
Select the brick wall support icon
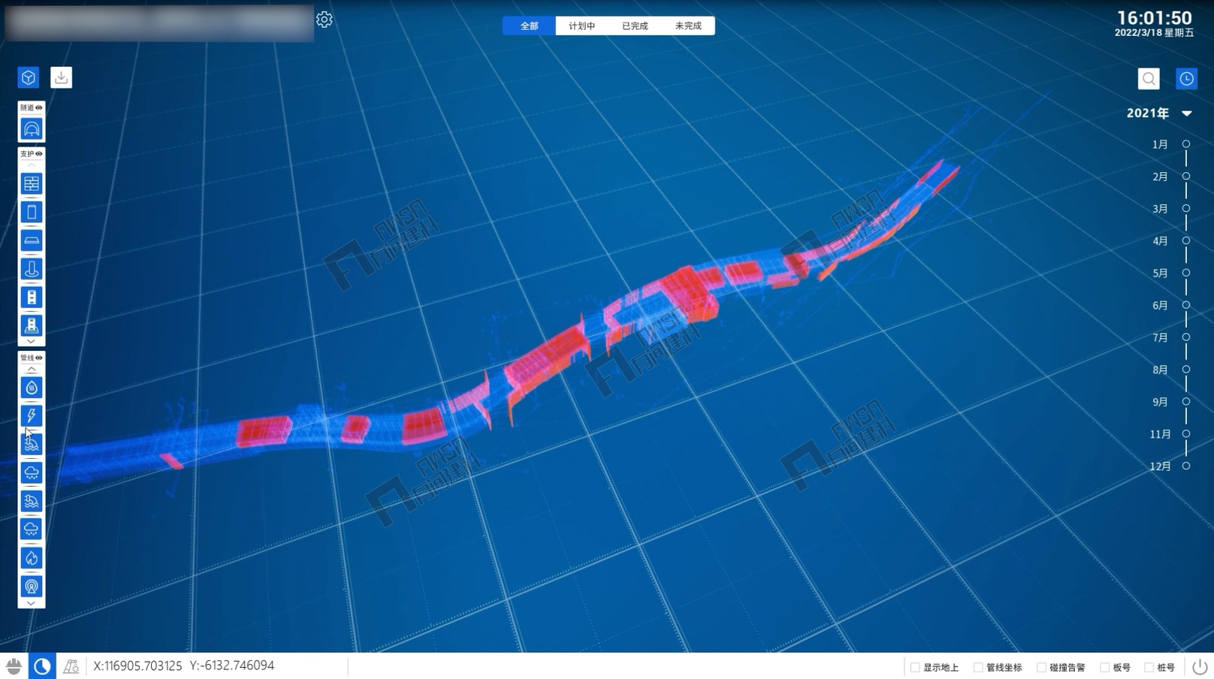click(32, 183)
